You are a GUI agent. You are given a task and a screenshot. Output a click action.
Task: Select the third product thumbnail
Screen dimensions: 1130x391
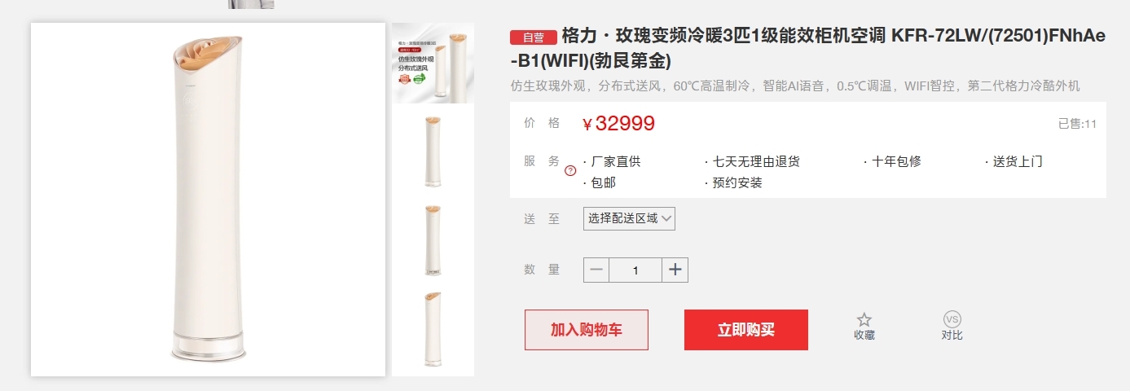(433, 240)
